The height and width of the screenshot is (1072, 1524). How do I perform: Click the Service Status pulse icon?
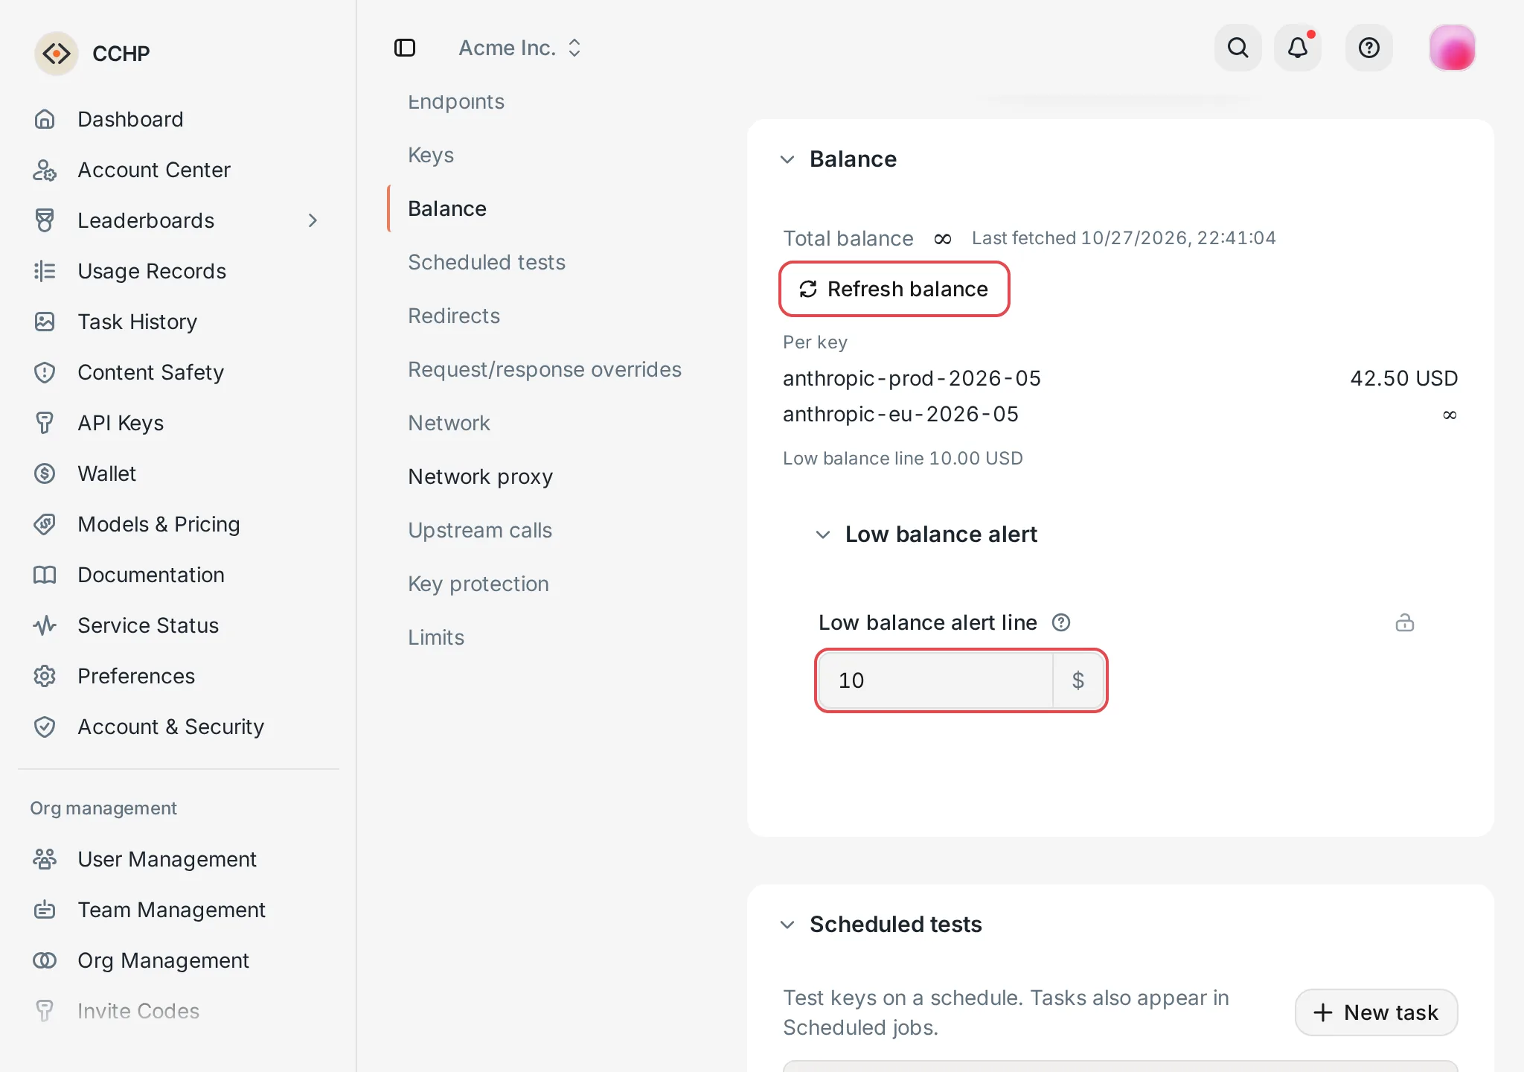tap(45, 625)
